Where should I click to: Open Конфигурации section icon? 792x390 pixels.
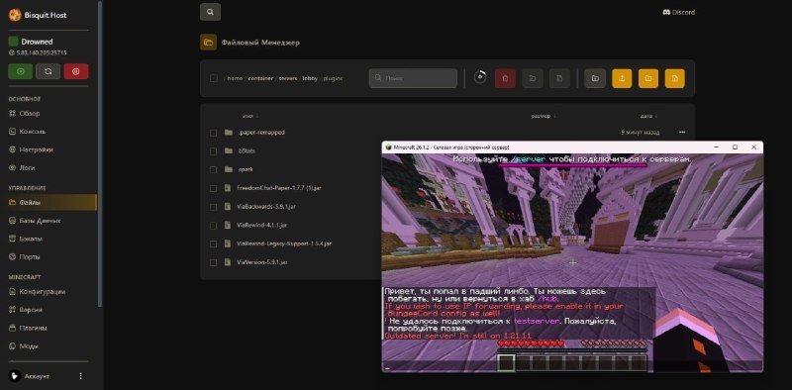coord(13,291)
